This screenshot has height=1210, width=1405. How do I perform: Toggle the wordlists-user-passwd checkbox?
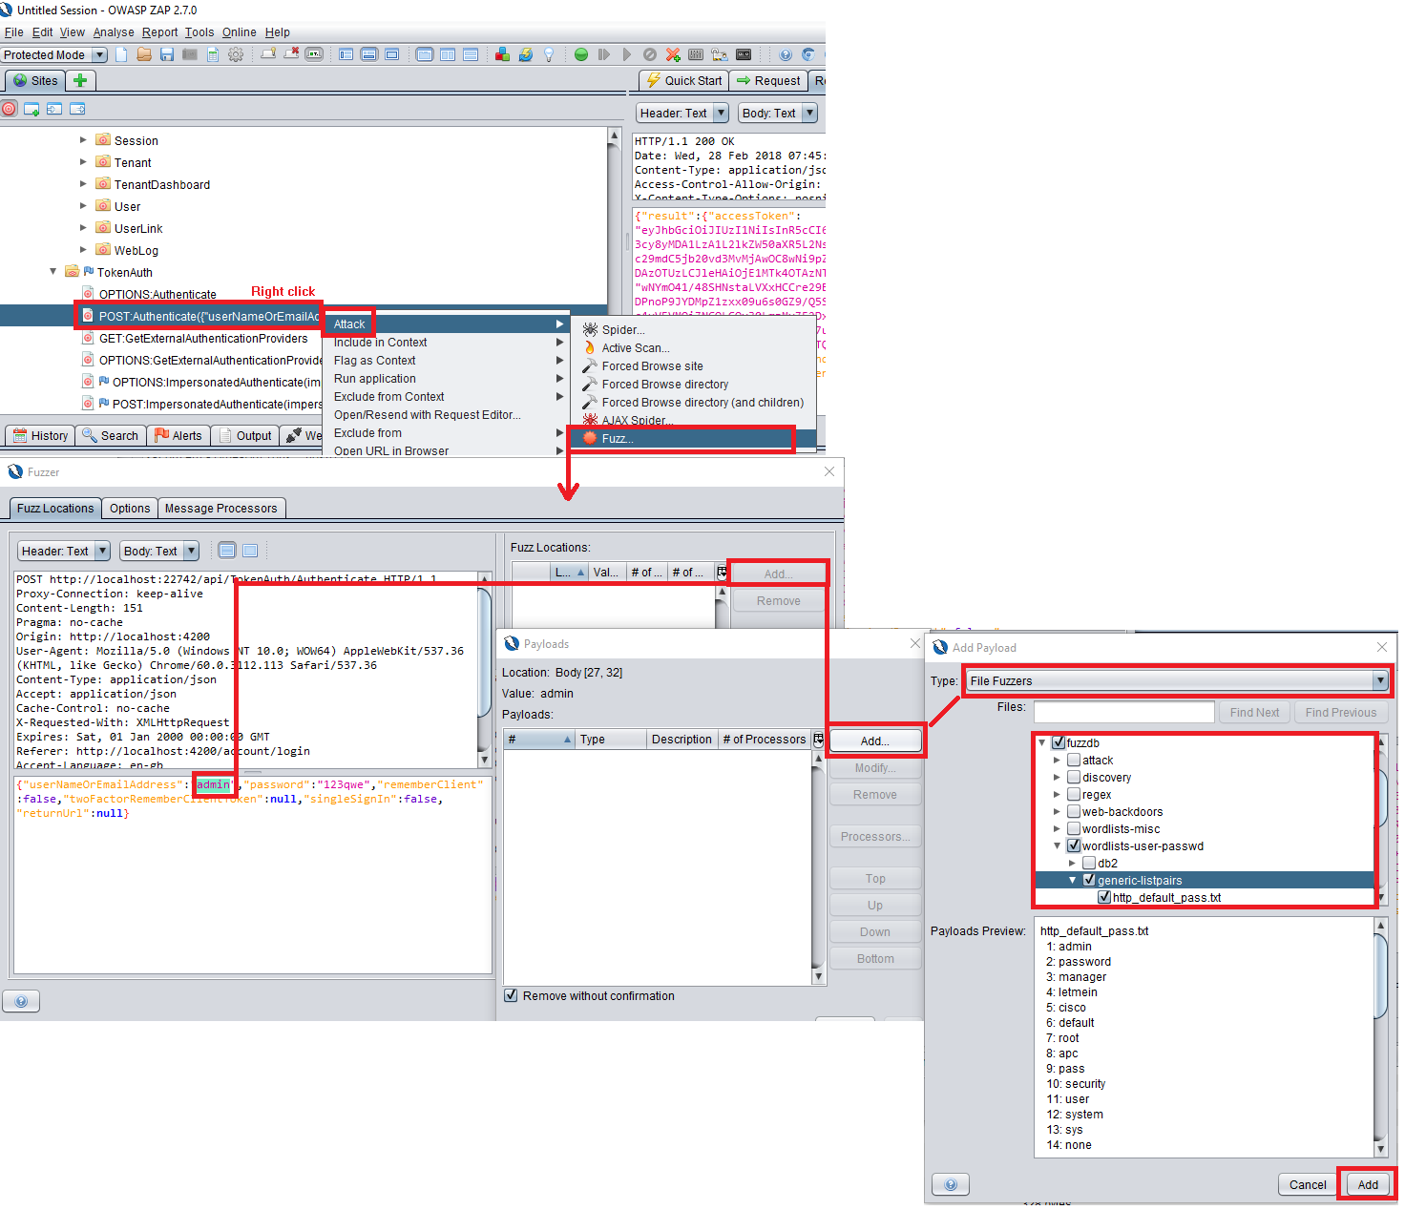(x=1074, y=845)
